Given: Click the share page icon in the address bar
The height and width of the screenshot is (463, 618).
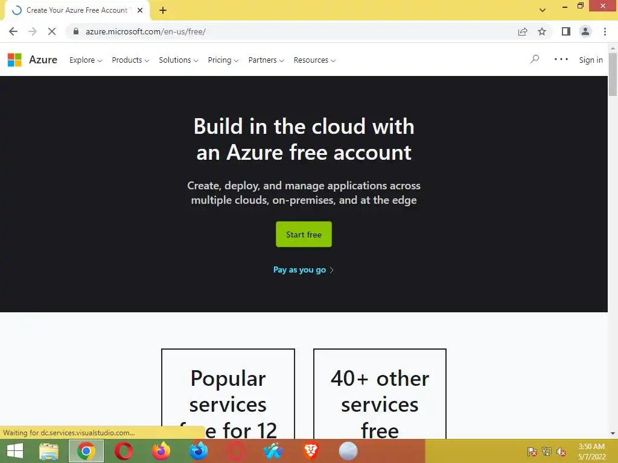Looking at the screenshot, I should coord(523,31).
